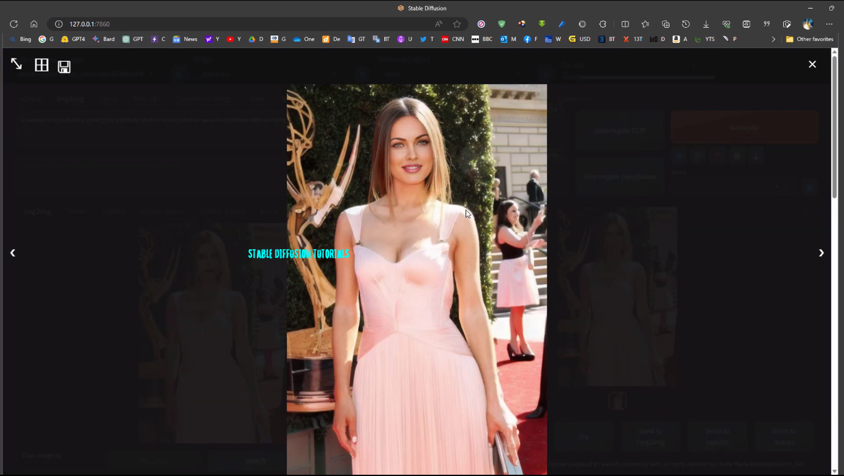The width and height of the screenshot is (844, 476).
Task: Expand the bookmarks overflow chevron
Action: click(773, 39)
